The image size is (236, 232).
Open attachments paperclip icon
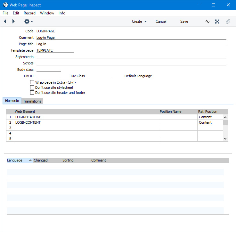(228, 21)
